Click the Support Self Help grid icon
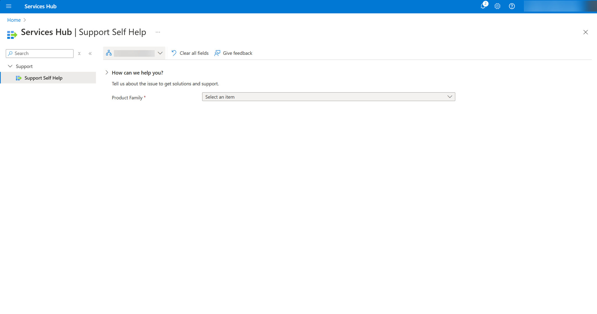This screenshot has height=314, width=597. tap(18, 78)
